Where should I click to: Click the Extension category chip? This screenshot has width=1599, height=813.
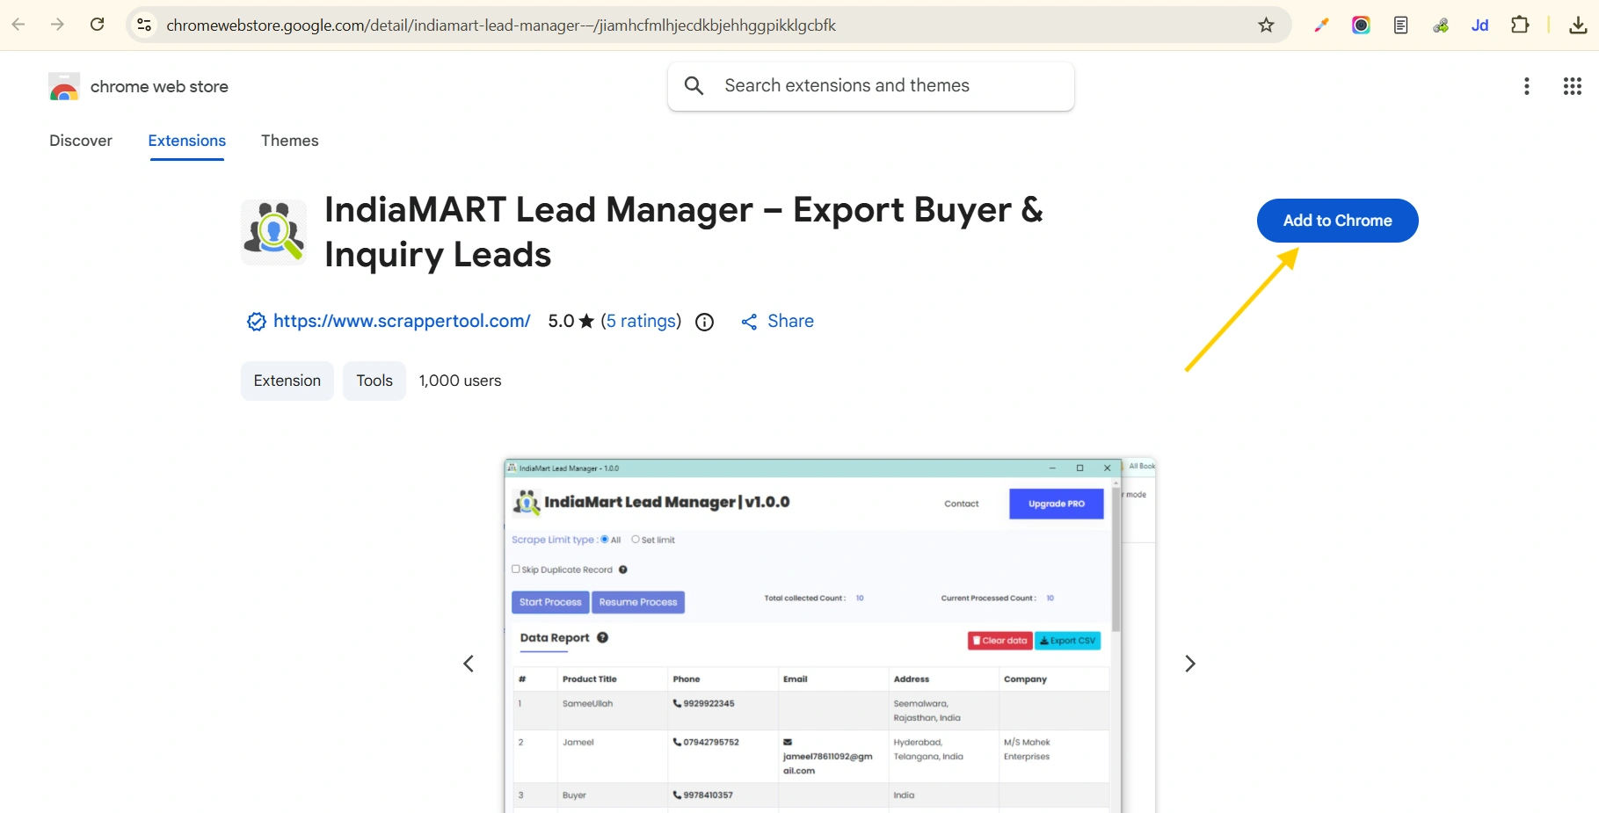(287, 381)
